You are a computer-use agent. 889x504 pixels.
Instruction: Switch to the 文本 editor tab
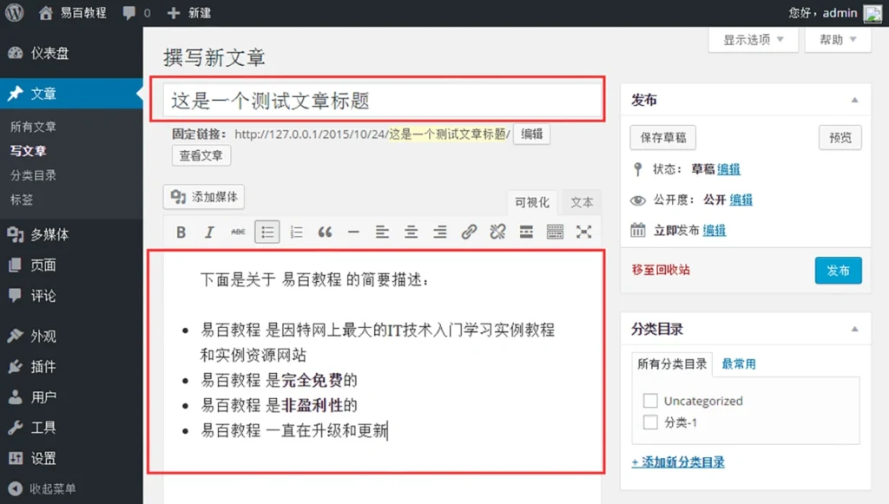[x=582, y=202]
